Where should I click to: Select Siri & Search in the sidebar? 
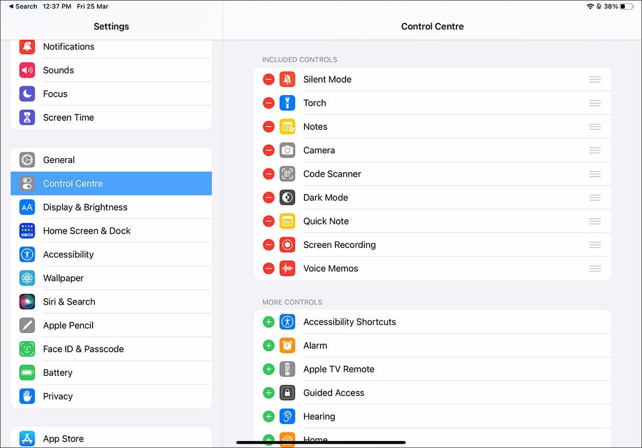click(69, 302)
